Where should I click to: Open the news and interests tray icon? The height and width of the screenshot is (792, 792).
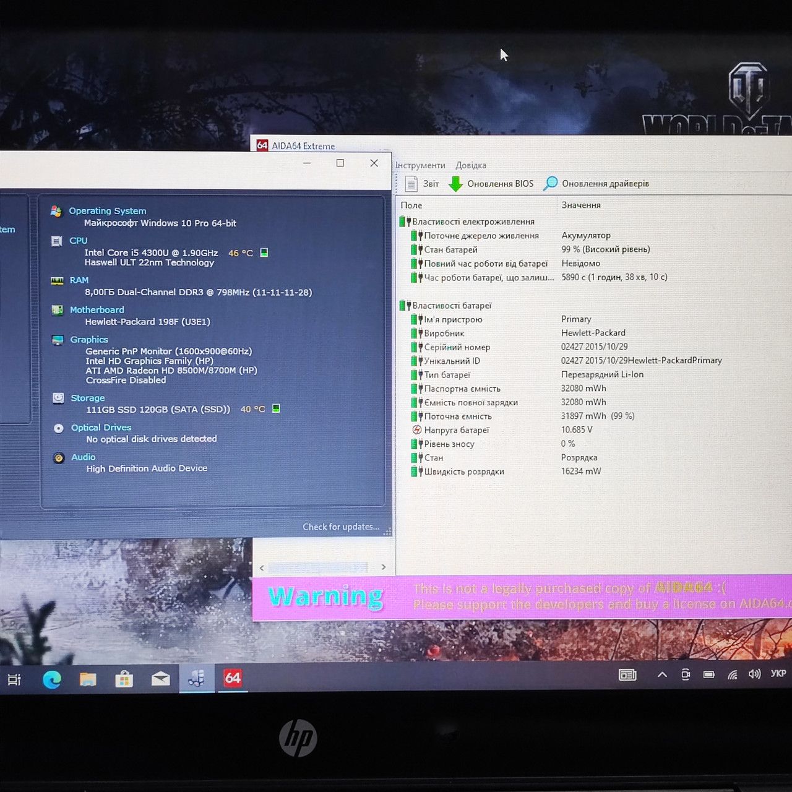tap(627, 675)
